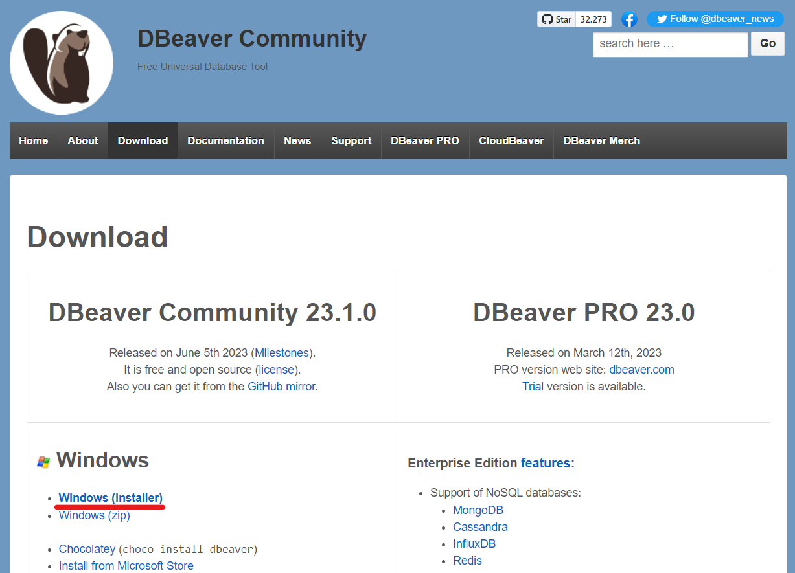Open Enterprise Edition features link

coord(547,463)
